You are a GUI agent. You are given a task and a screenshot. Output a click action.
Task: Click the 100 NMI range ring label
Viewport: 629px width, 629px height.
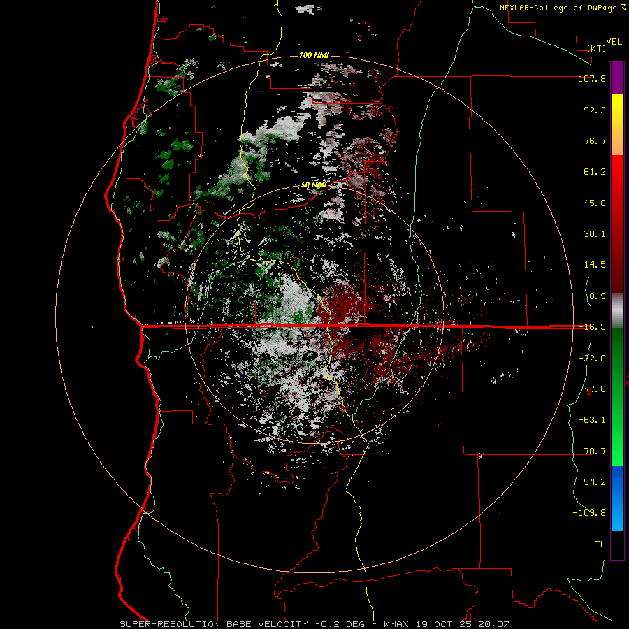[x=314, y=55]
